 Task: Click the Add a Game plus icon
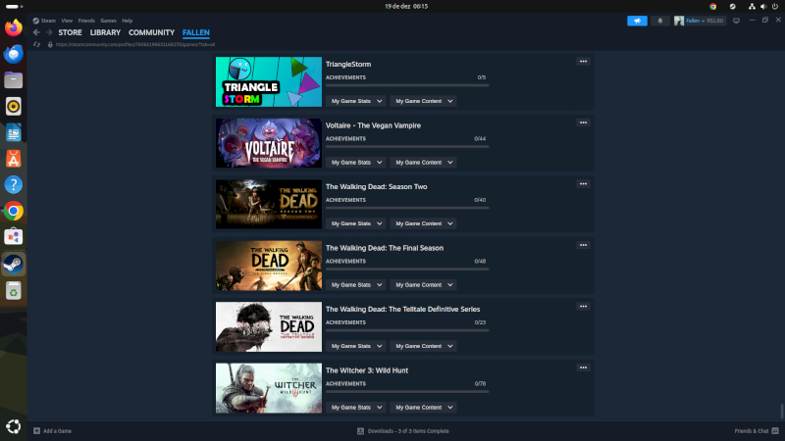coord(36,430)
